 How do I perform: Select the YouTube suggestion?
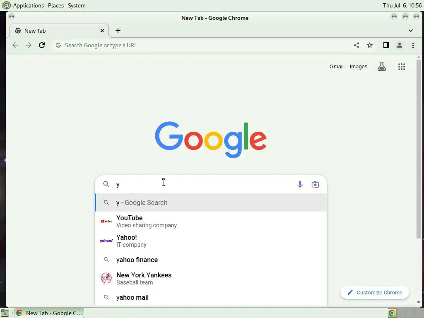pos(211,221)
